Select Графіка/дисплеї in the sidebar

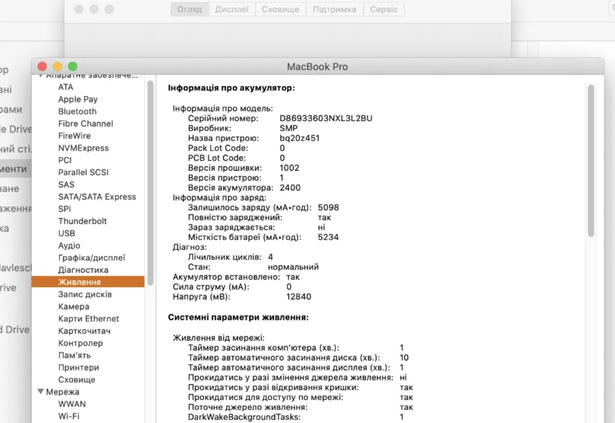coord(92,258)
